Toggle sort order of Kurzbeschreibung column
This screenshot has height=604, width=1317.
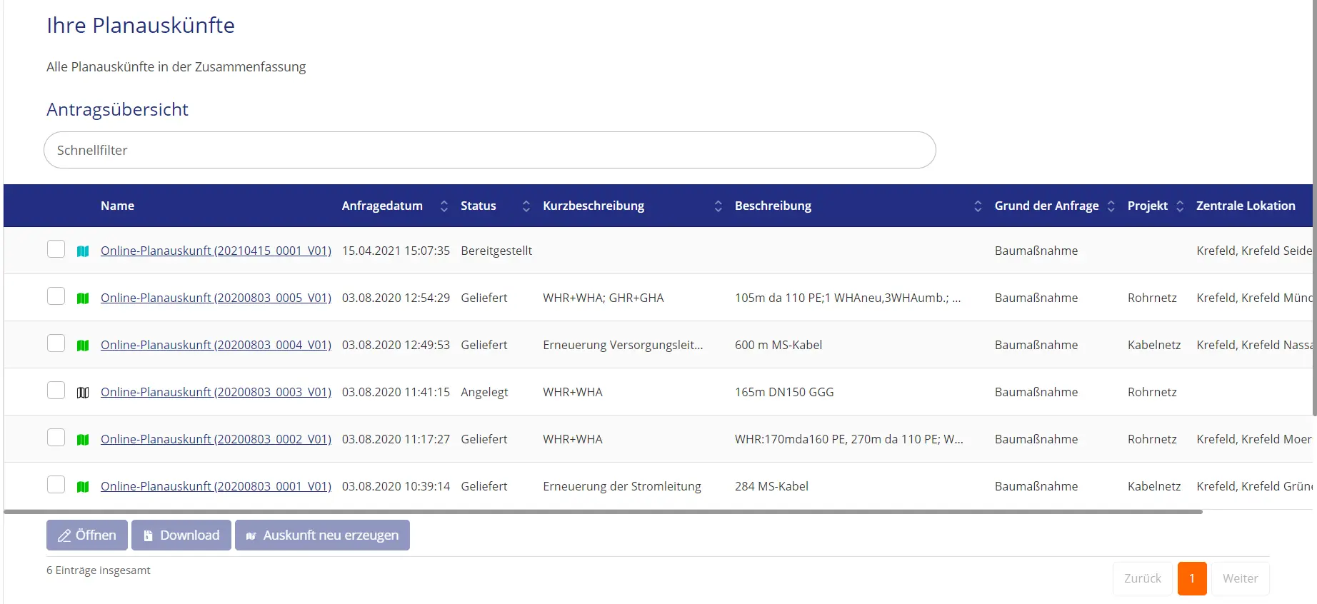click(718, 206)
